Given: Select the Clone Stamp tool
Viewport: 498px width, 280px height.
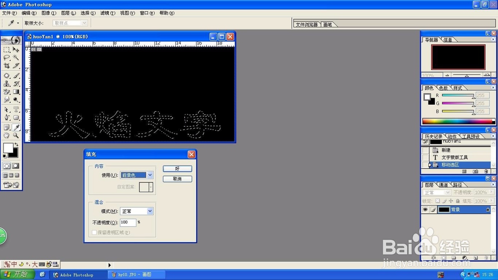Looking at the screenshot, I should click(6, 84).
